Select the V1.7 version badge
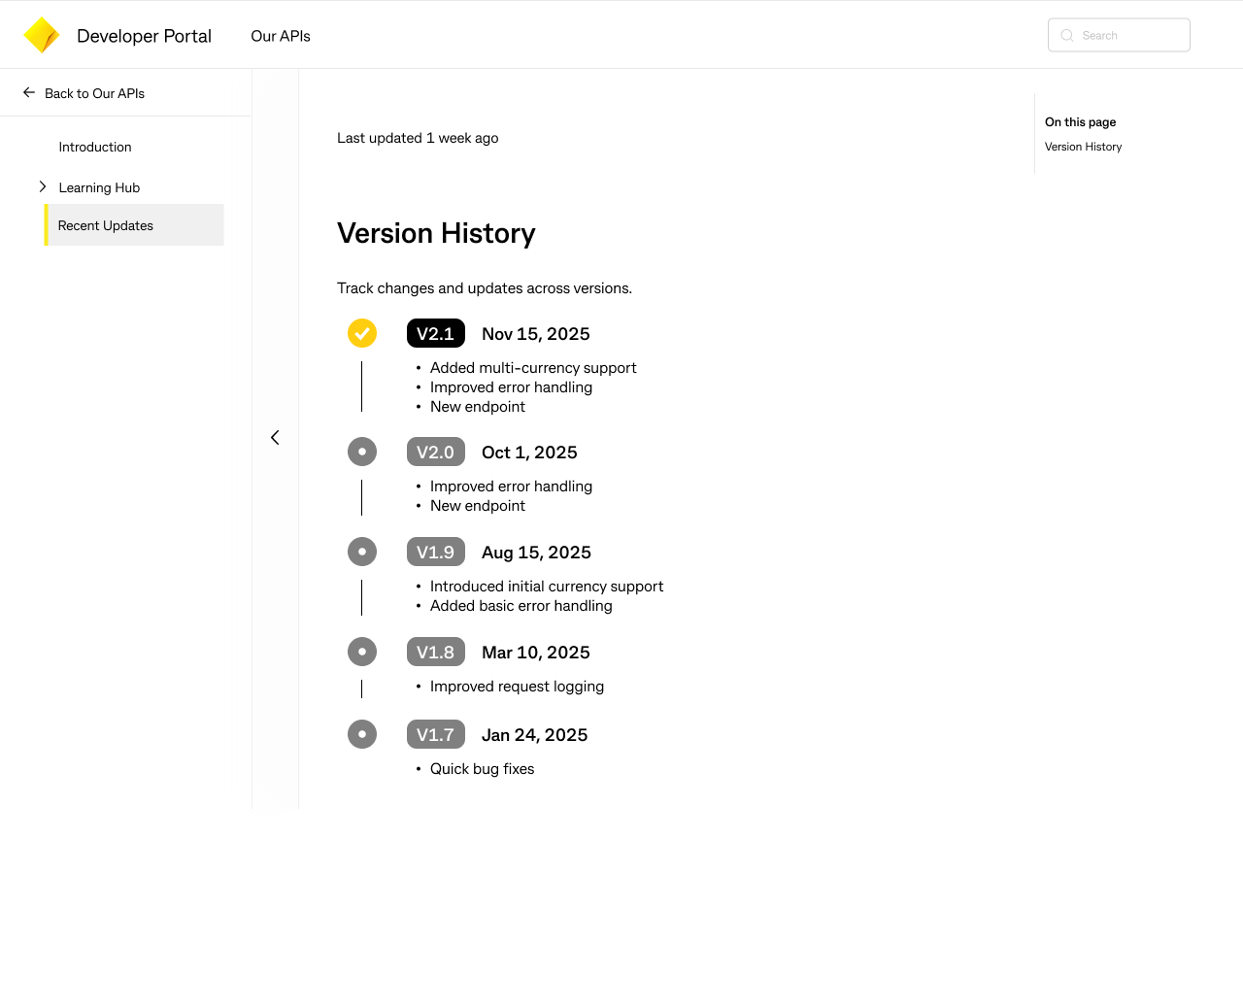The width and height of the screenshot is (1243, 1007). pyautogui.click(x=436, y=734)
